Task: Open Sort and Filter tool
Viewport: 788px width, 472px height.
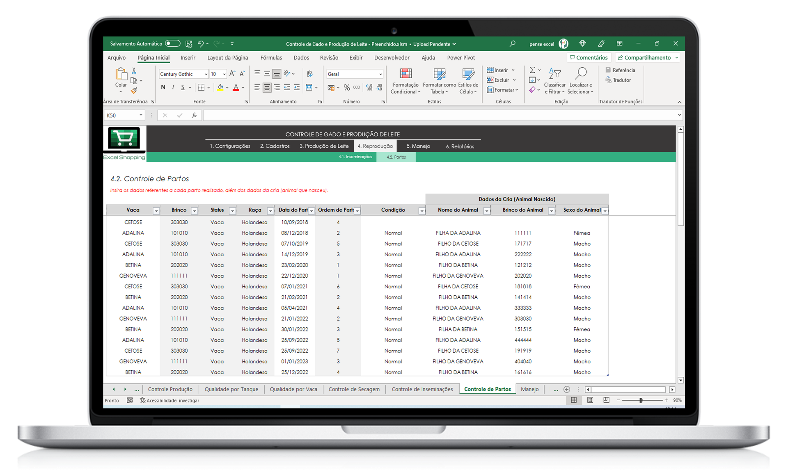Action: click(554, 74)
